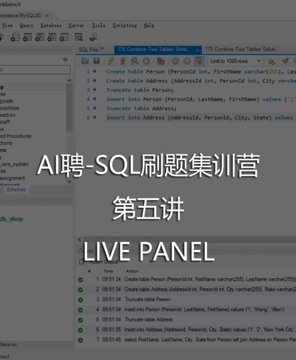Viewport: 296px width, 360px height.
Task: Expand the navigator list down chevron
Action: click(x=69, y=182)
